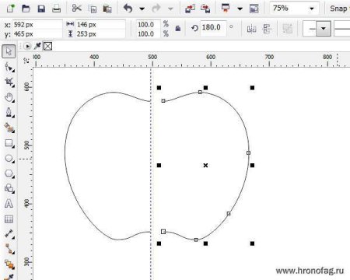
Task: Click the top-middle selection handle
Action: pyautogui.click(x=205, y=88)
